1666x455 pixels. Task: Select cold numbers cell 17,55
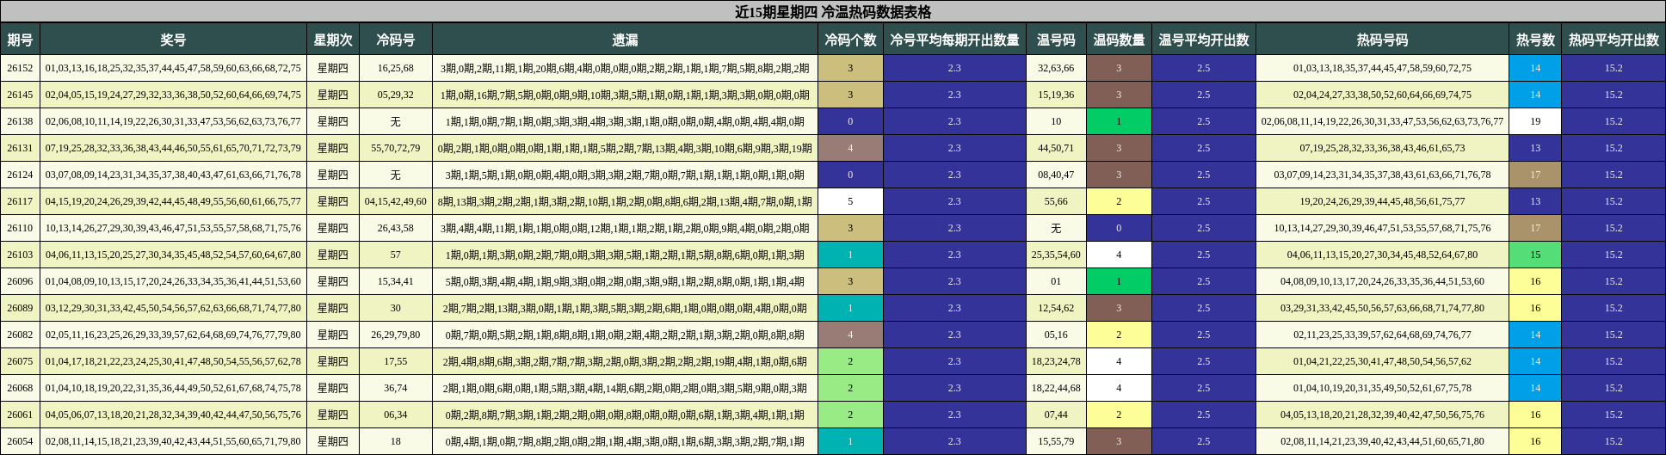pos(396,361)
